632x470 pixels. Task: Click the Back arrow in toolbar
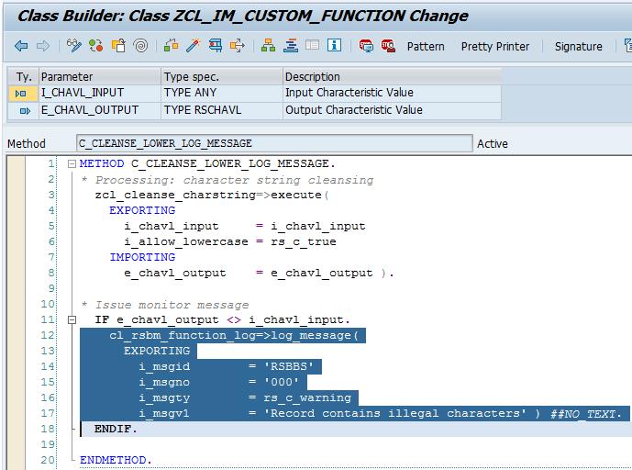click(x=20, y=46)
